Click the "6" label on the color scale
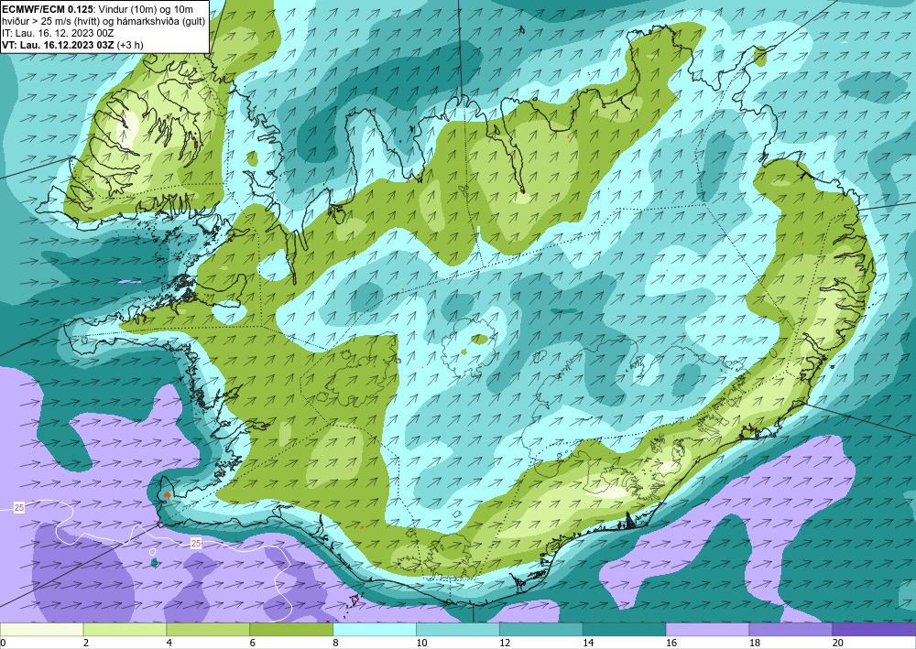916x649 pixels. pos(253,643)
